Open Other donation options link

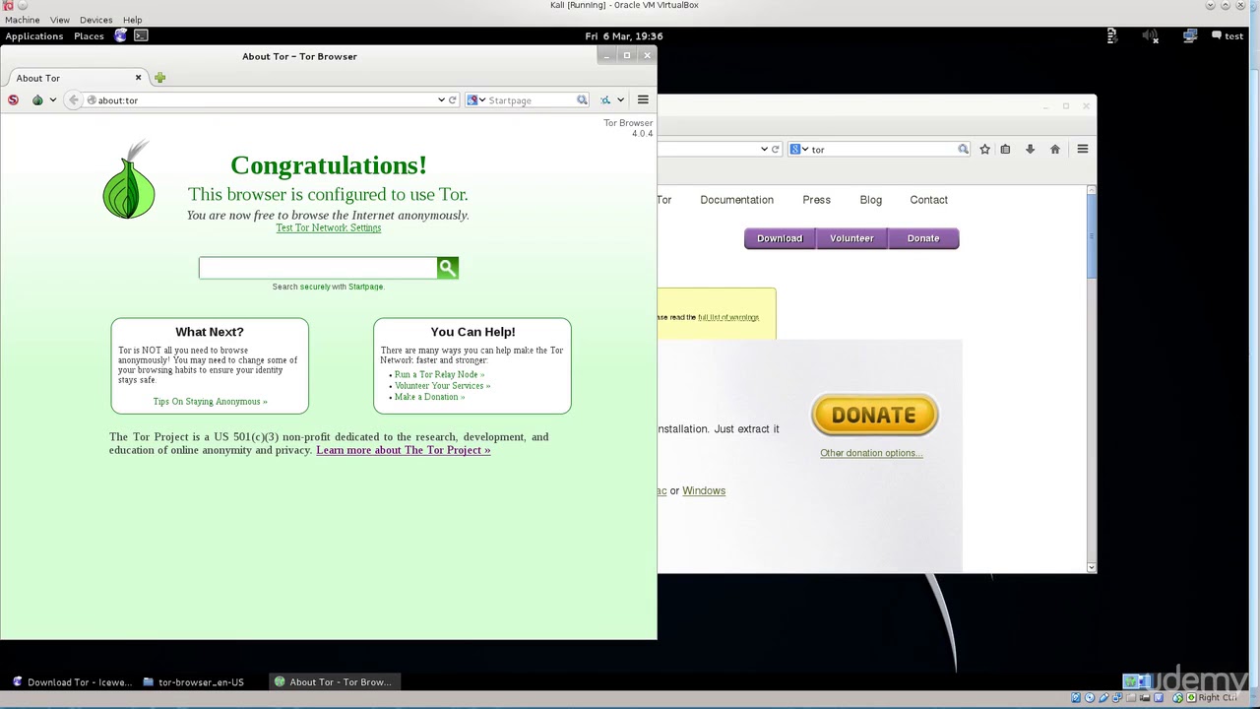pyautogui.click(x=871, y=453)
